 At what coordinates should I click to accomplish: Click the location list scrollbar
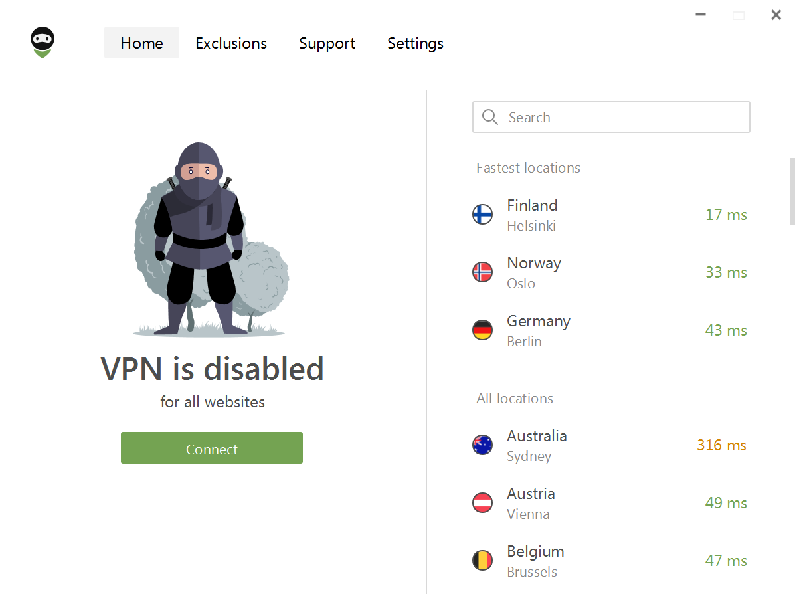click(791, 191)
